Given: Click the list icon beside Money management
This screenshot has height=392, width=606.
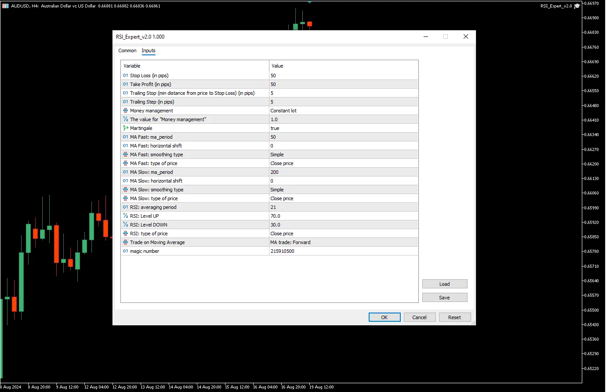Looking at the screenshot, I should pyautogui.click(x=124, y=110).
